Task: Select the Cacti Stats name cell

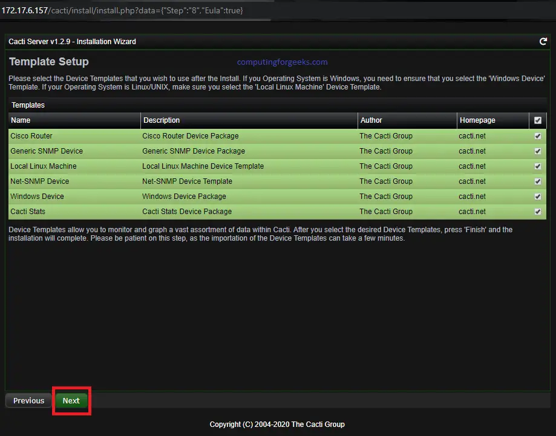Action: [x=28, y=211]
